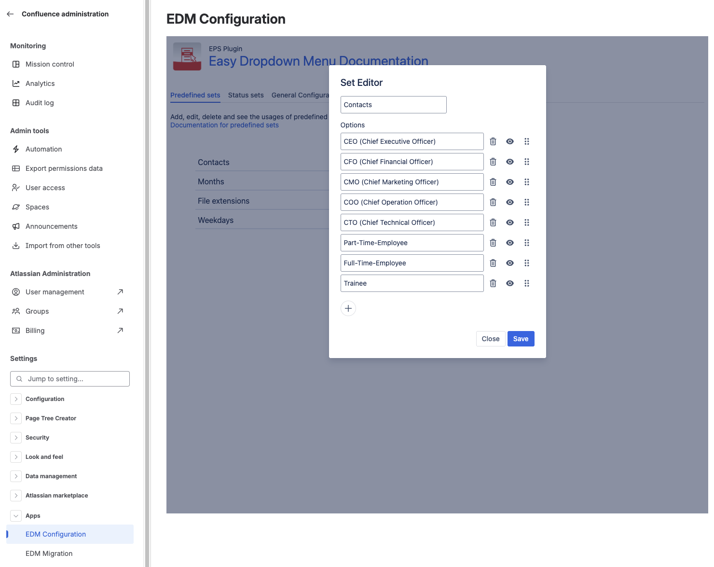Delete the COO (Chief Operation Officer) option
The image size is (714, 567).
[493, 202]
